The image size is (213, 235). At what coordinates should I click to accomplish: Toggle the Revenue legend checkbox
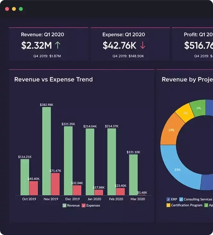point(64,206)
